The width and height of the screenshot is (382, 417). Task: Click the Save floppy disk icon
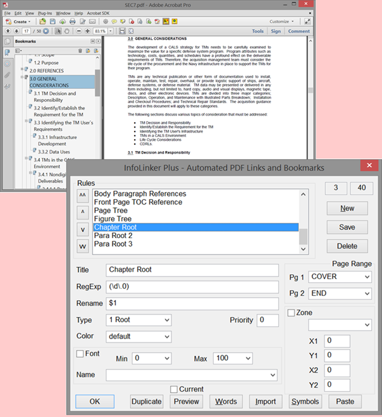[52, 21]
